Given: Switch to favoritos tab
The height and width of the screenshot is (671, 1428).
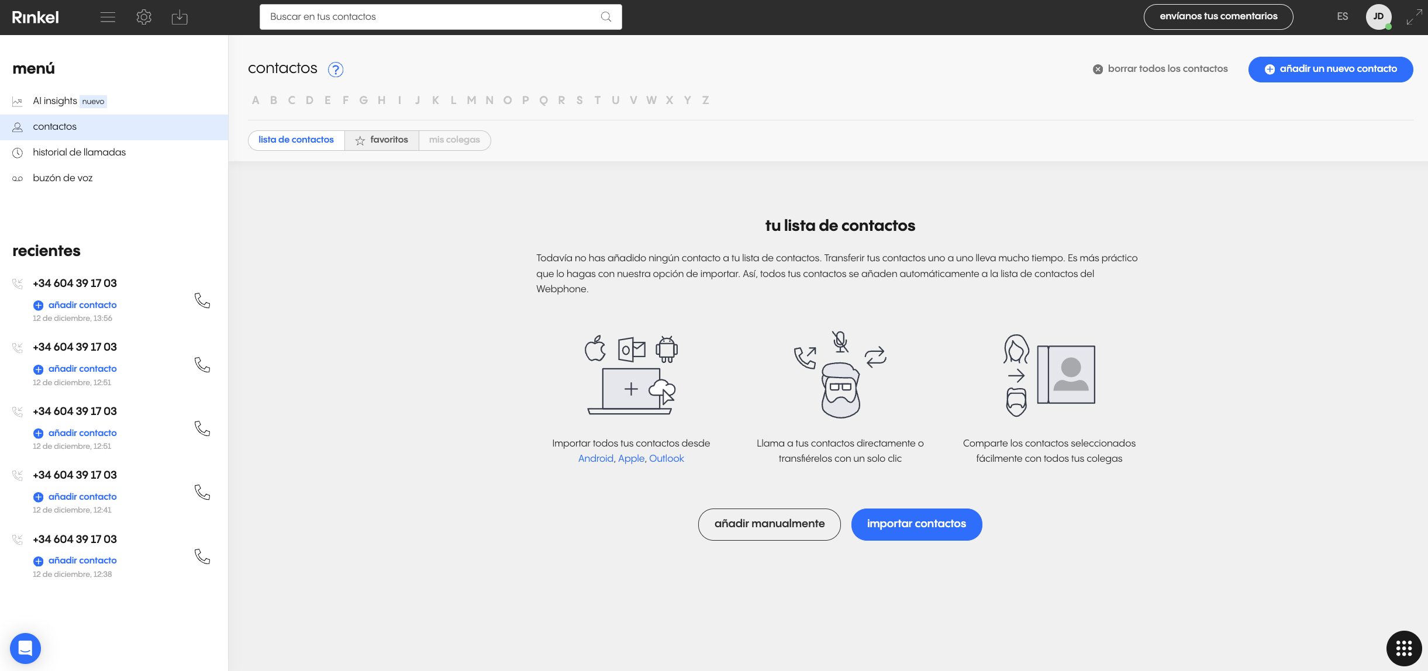Looking at the screenshot, I should click(x=382, y=140).
